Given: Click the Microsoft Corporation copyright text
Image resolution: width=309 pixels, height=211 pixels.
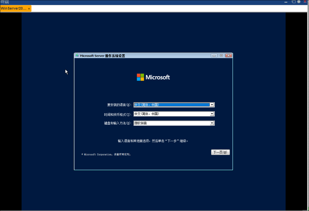Looking at the screenshot, I should 106,154.
